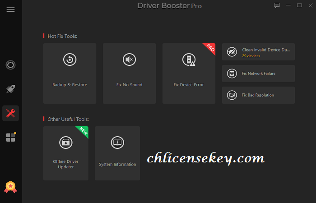Run Fix Network Failure text

259,74
